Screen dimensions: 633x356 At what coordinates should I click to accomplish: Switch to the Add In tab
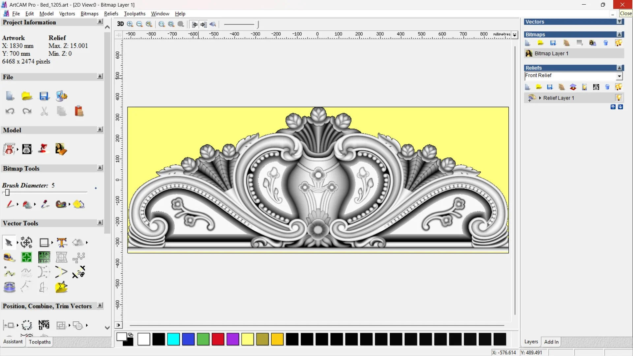pos(551,342)
